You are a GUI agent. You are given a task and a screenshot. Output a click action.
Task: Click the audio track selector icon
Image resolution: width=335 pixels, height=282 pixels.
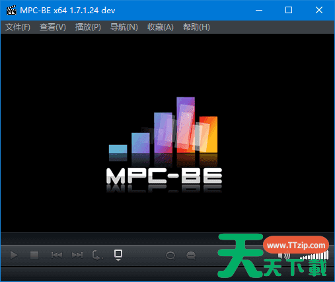point(170,256)
